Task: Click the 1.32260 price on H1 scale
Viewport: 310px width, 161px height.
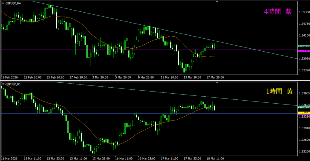Action: (x=304, y=151)
